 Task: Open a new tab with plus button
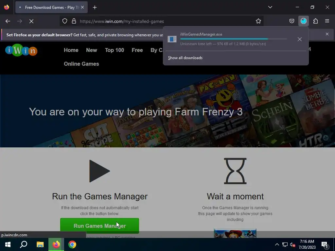pos(95,8)
